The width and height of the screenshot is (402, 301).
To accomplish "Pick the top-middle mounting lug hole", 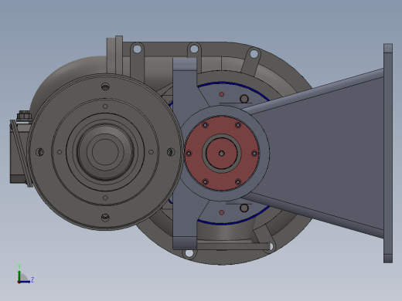I will click(x=194, y=49).
